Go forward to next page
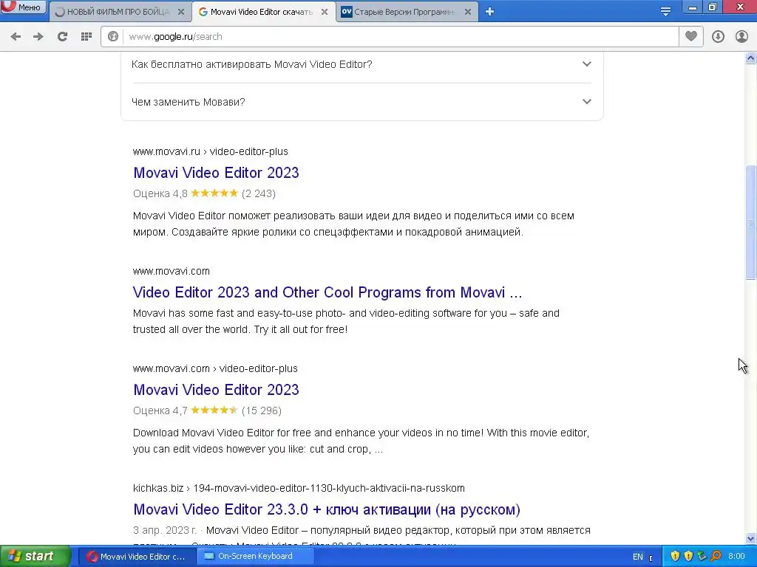 (38, 37)
